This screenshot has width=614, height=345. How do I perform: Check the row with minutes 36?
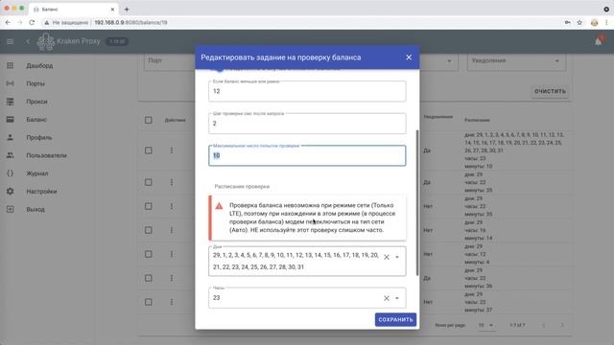(149, 278)
